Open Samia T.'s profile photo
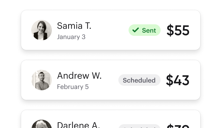222x128 pixels. [x=42, y=30]
